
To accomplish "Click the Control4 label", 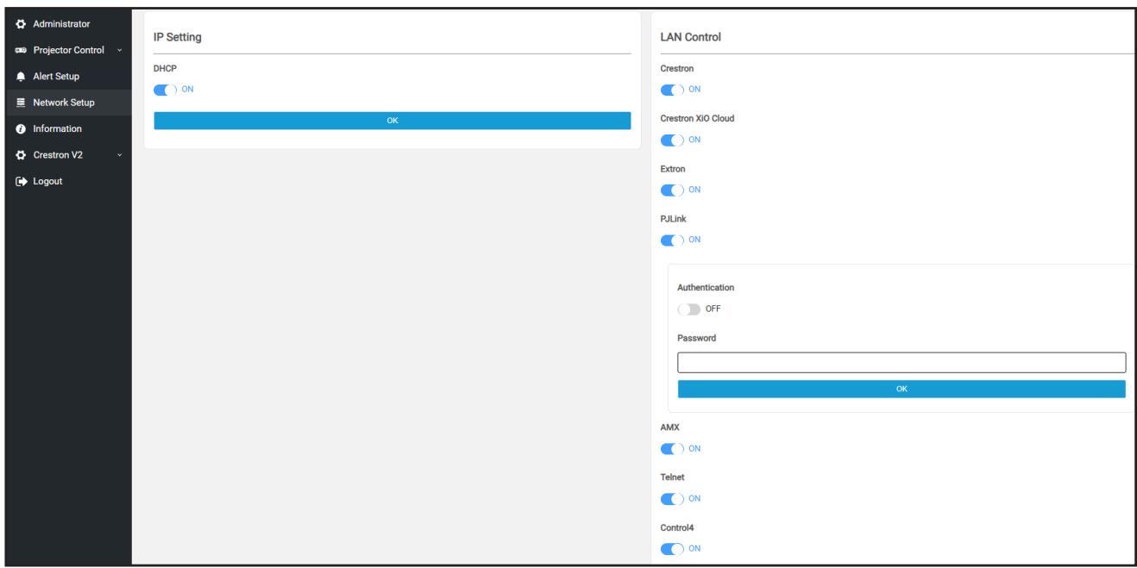I will 676,527.
